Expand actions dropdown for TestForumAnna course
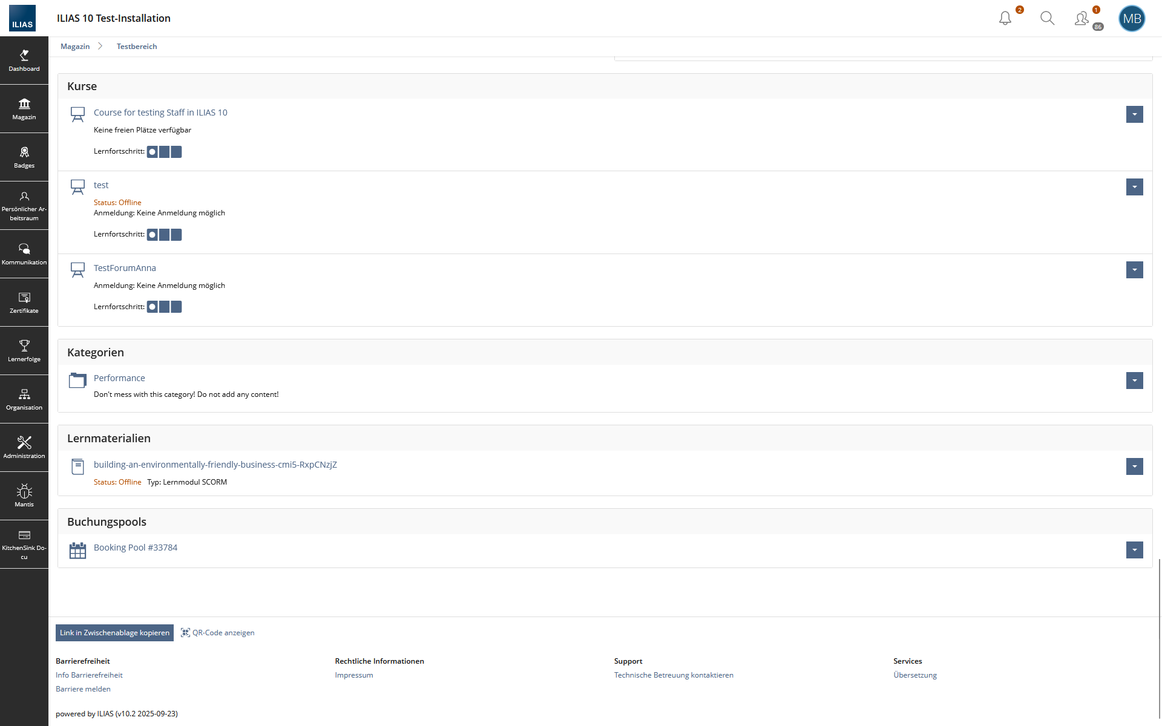Screen dimensions: 1162x726 1134,270
